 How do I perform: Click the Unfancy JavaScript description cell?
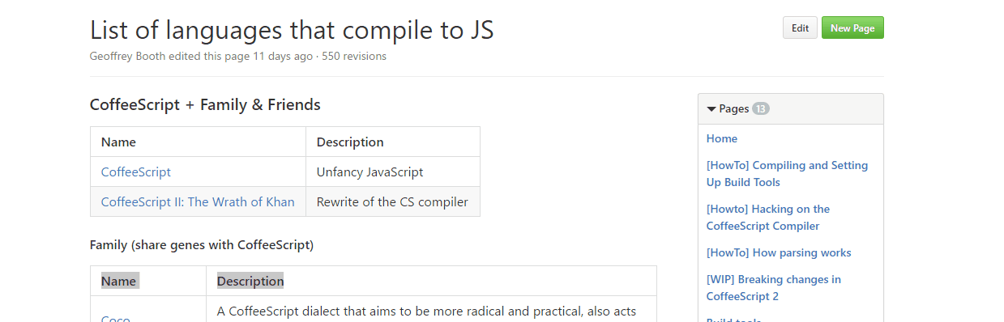(x=393, y=172)
